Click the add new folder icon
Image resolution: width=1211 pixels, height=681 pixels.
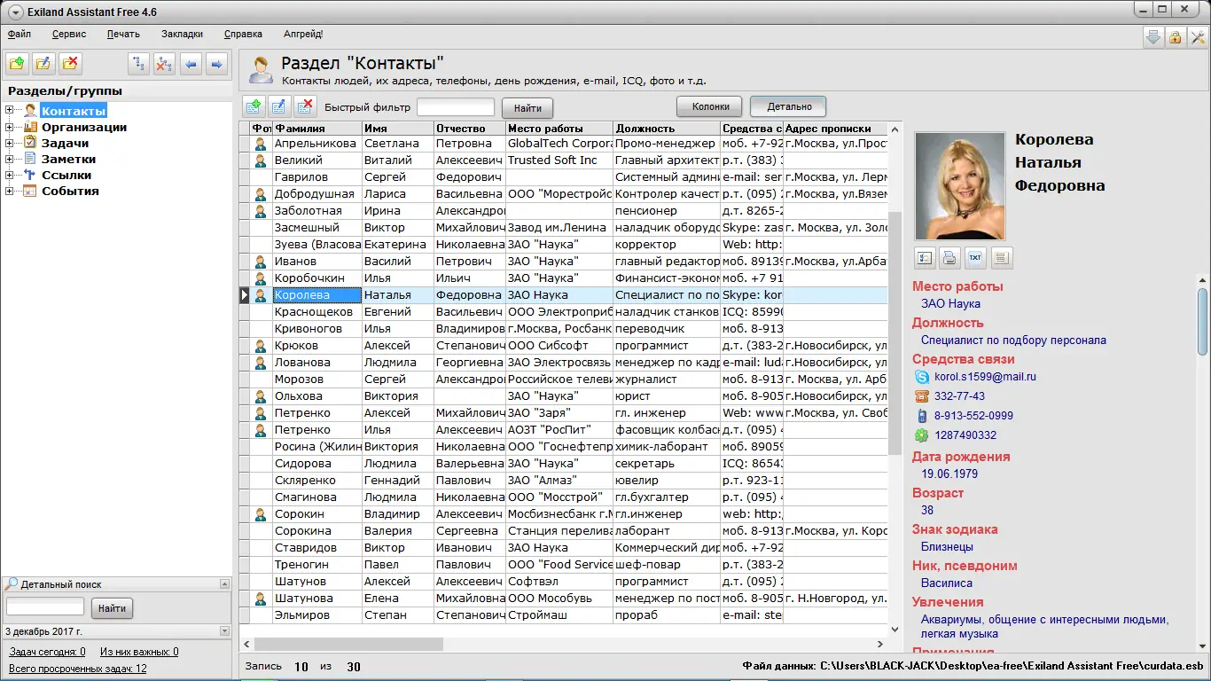18,63
